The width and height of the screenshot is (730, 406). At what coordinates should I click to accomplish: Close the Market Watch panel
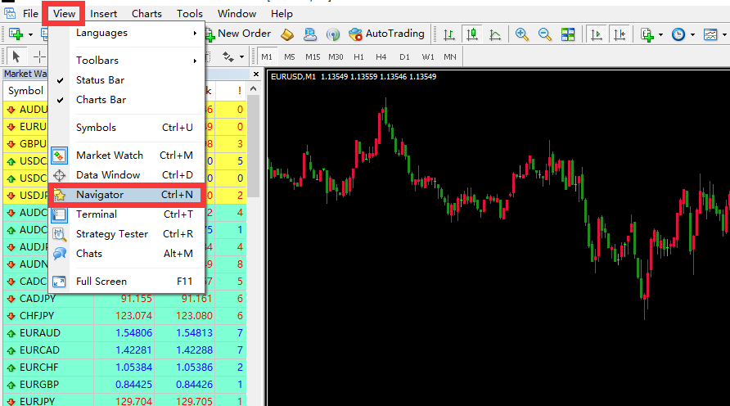point(256,74)
